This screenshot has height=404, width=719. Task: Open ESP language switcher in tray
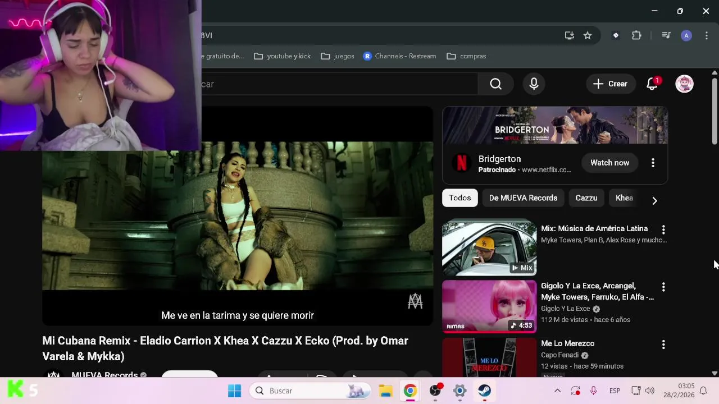[615, 391]
